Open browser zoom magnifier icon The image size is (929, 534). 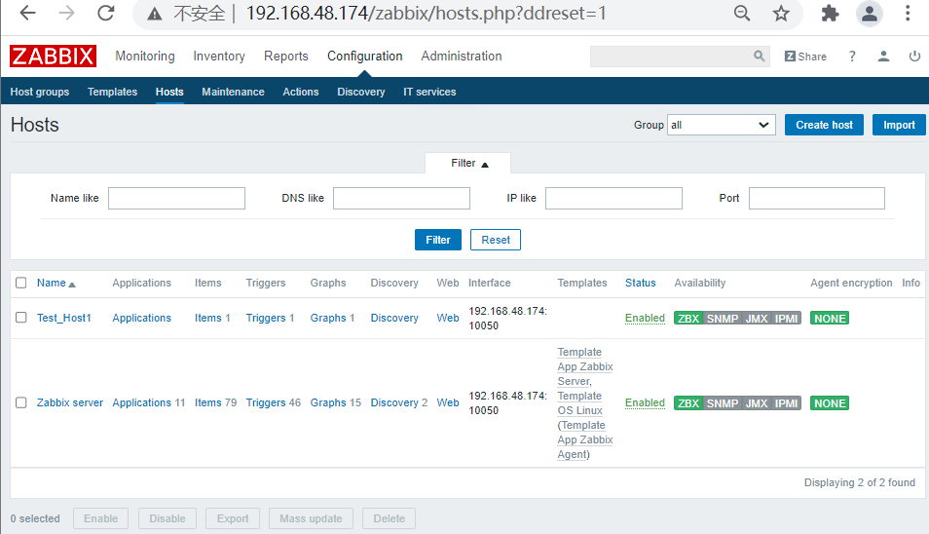(x=742, y=13)
